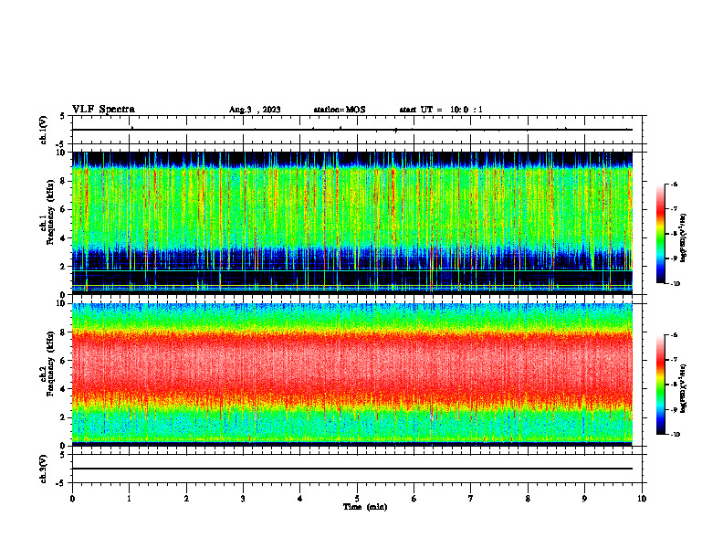Click the "8" tick label on time axis

[528, 499]
